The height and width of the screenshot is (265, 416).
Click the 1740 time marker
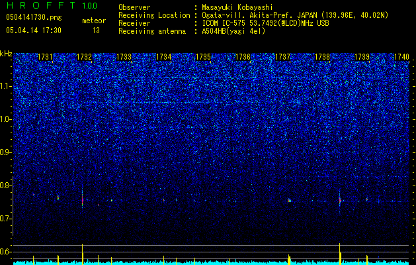(401, 57)
